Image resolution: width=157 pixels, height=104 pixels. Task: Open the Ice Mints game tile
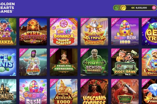tap(8, 62)
